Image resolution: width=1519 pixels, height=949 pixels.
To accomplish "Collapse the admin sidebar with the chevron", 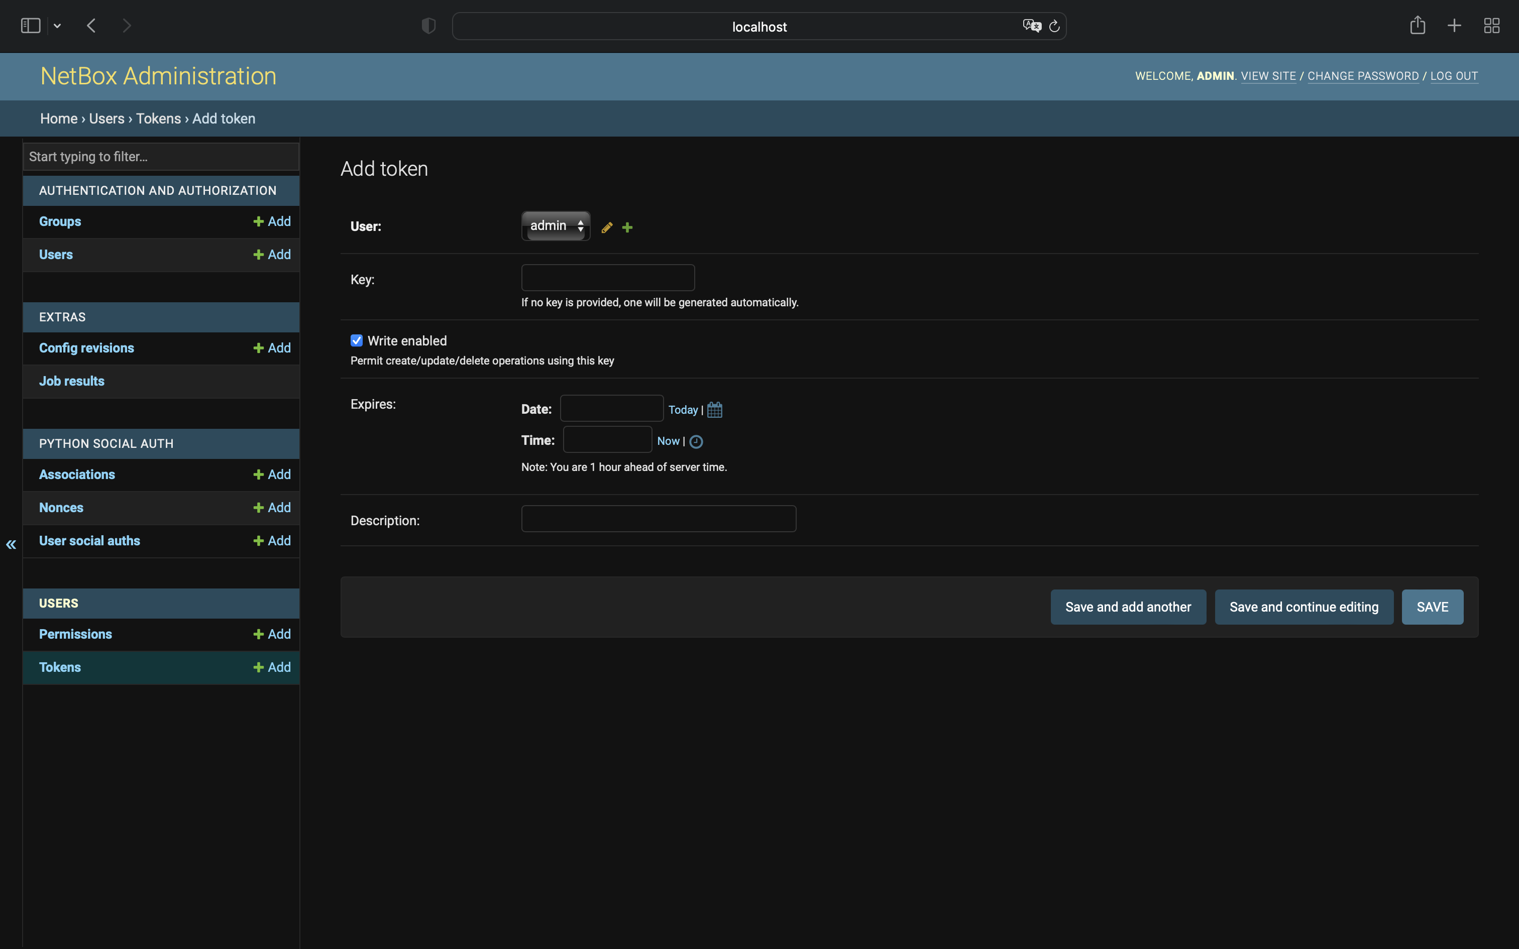I will [x=11, y=544].
